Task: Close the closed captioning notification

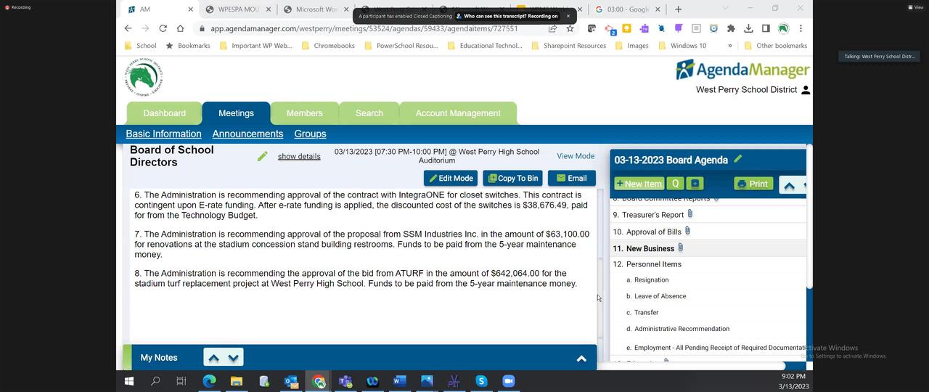Action: [568, 16]
